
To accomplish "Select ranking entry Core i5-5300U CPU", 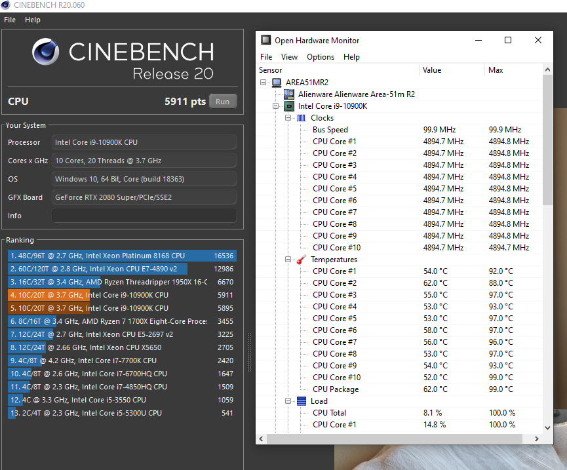I will click(x=122, y=413).
